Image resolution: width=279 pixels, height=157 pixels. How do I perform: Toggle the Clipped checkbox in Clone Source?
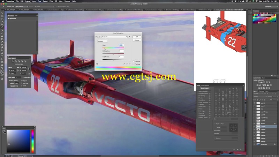(x=22, y=81)
